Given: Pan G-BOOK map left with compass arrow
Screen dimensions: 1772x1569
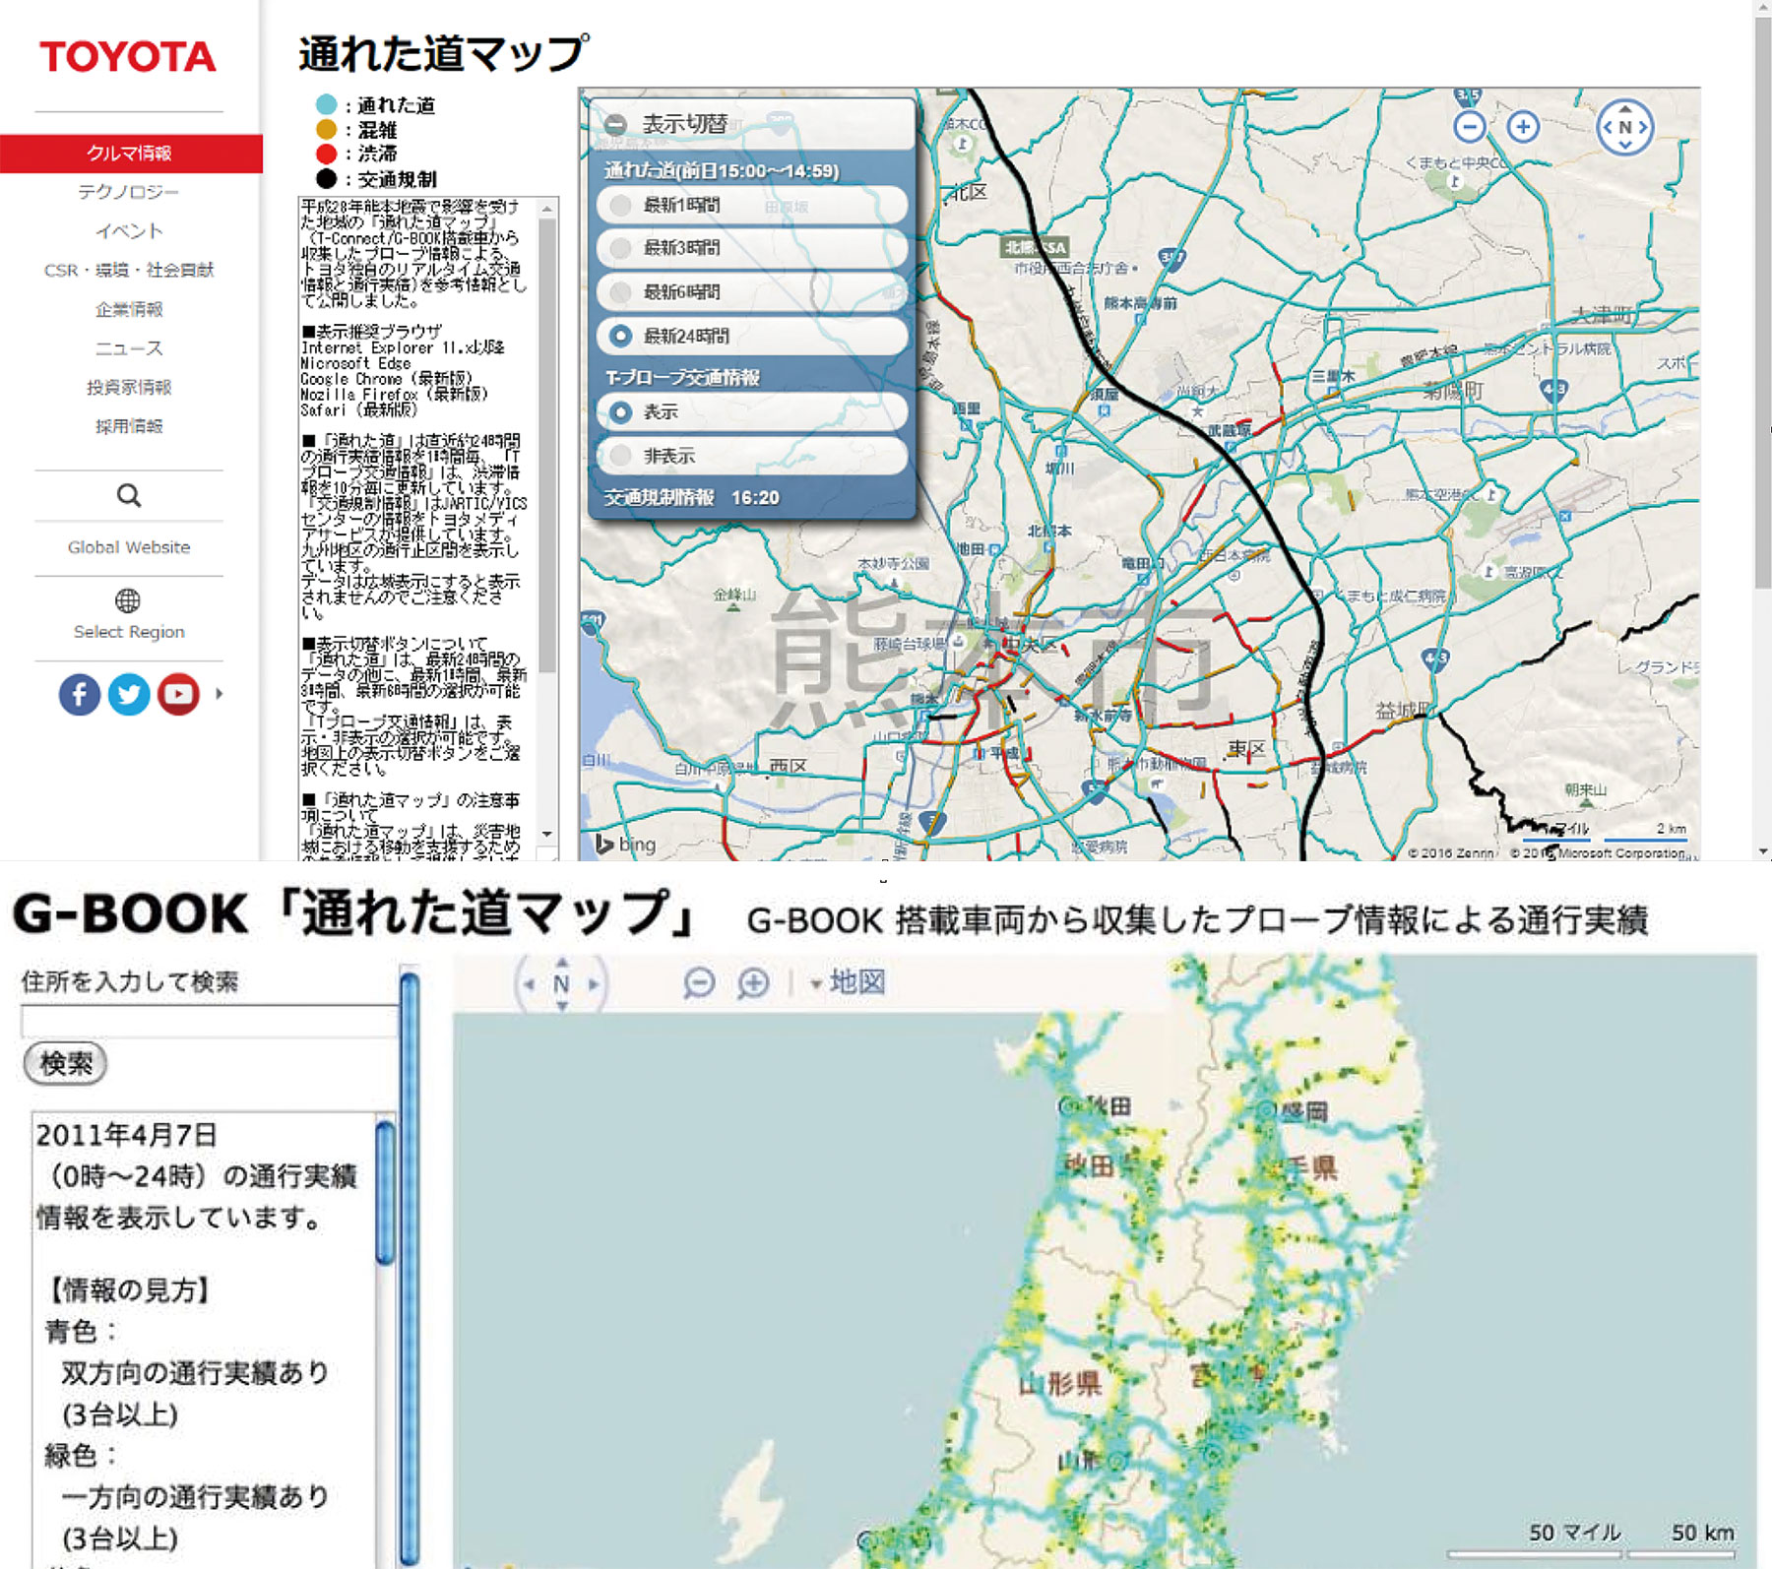Looking at the screenshot, I should [x=531, y=983].
